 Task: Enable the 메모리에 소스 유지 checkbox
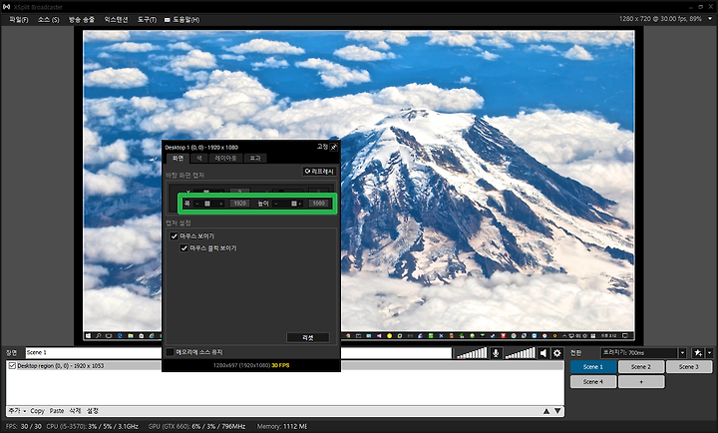coord(170,352)
